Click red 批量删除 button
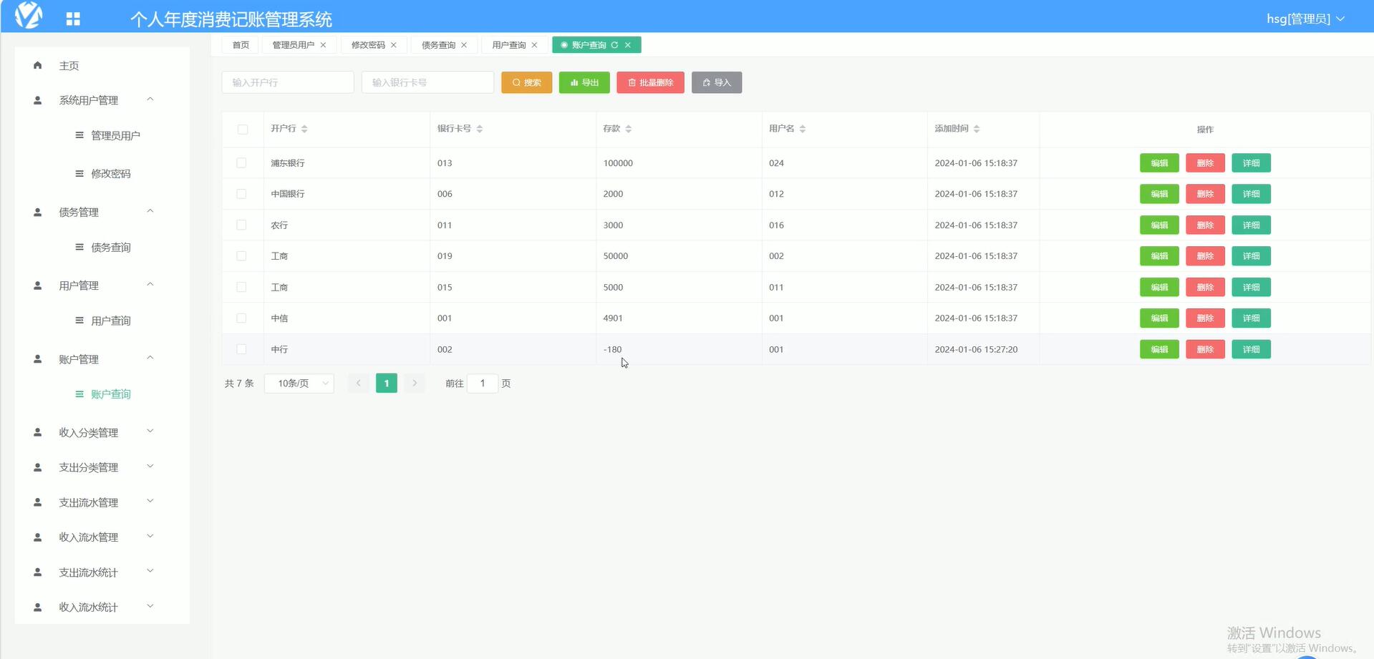1374x659 pixels. [x=650, y=82]
